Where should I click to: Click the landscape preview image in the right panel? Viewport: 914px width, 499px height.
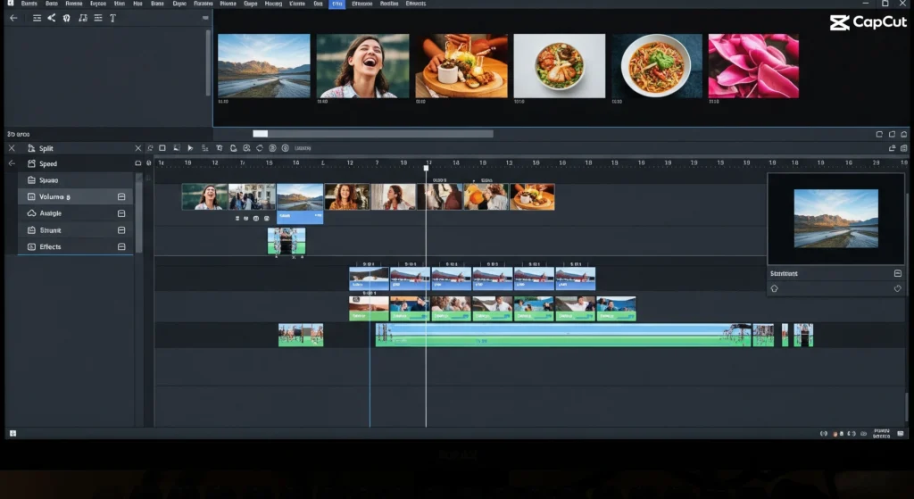coord(835,219)
